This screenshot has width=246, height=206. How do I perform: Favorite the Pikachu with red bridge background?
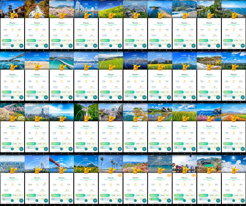click(72, 159)
